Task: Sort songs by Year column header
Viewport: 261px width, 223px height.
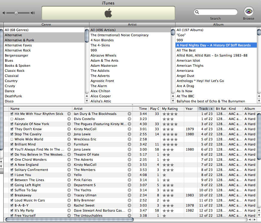Action: (x=190, y=109)
